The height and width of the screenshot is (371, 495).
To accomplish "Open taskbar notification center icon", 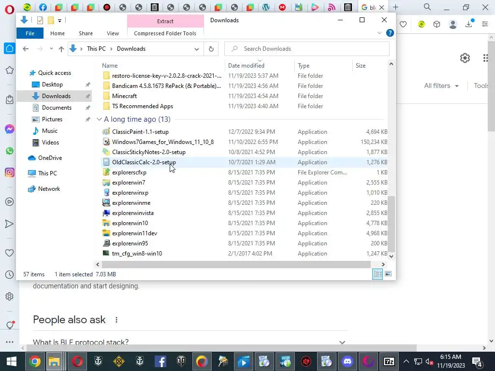I will [477, 361].
